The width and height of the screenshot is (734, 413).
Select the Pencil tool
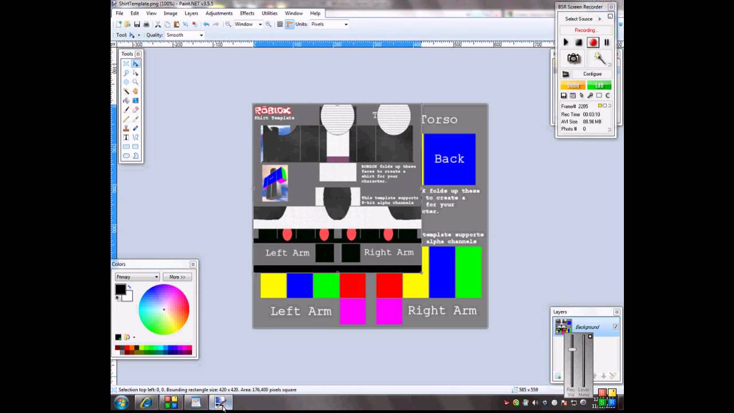(126, 119)
